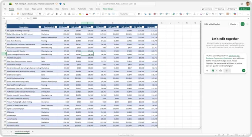
Task: Open the File menu
Action: (5, 9)
